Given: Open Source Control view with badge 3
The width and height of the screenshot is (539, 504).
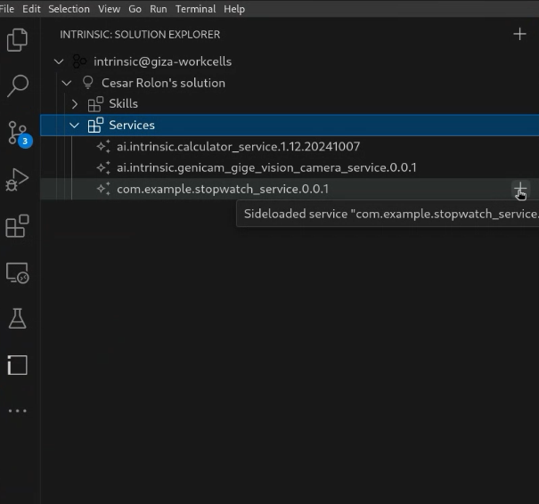Looking at the screenshot, I should (20, 134).
